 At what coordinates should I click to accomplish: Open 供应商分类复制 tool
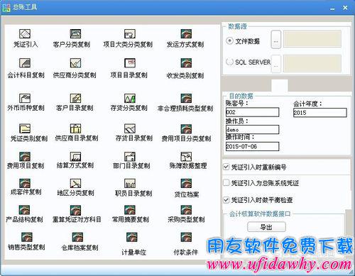(75, 62)
